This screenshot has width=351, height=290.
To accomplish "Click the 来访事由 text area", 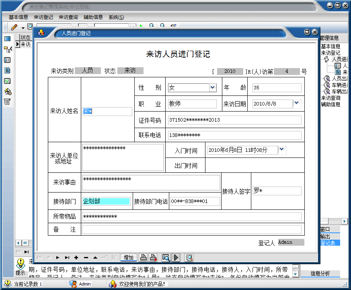I will (x=151, y=182).
